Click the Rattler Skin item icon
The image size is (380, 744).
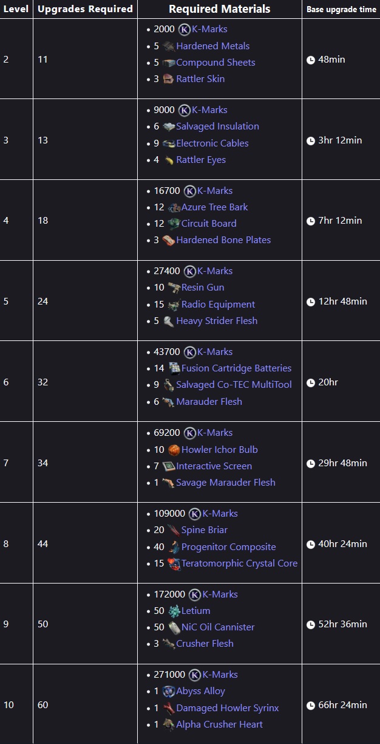tap(168, 79)
